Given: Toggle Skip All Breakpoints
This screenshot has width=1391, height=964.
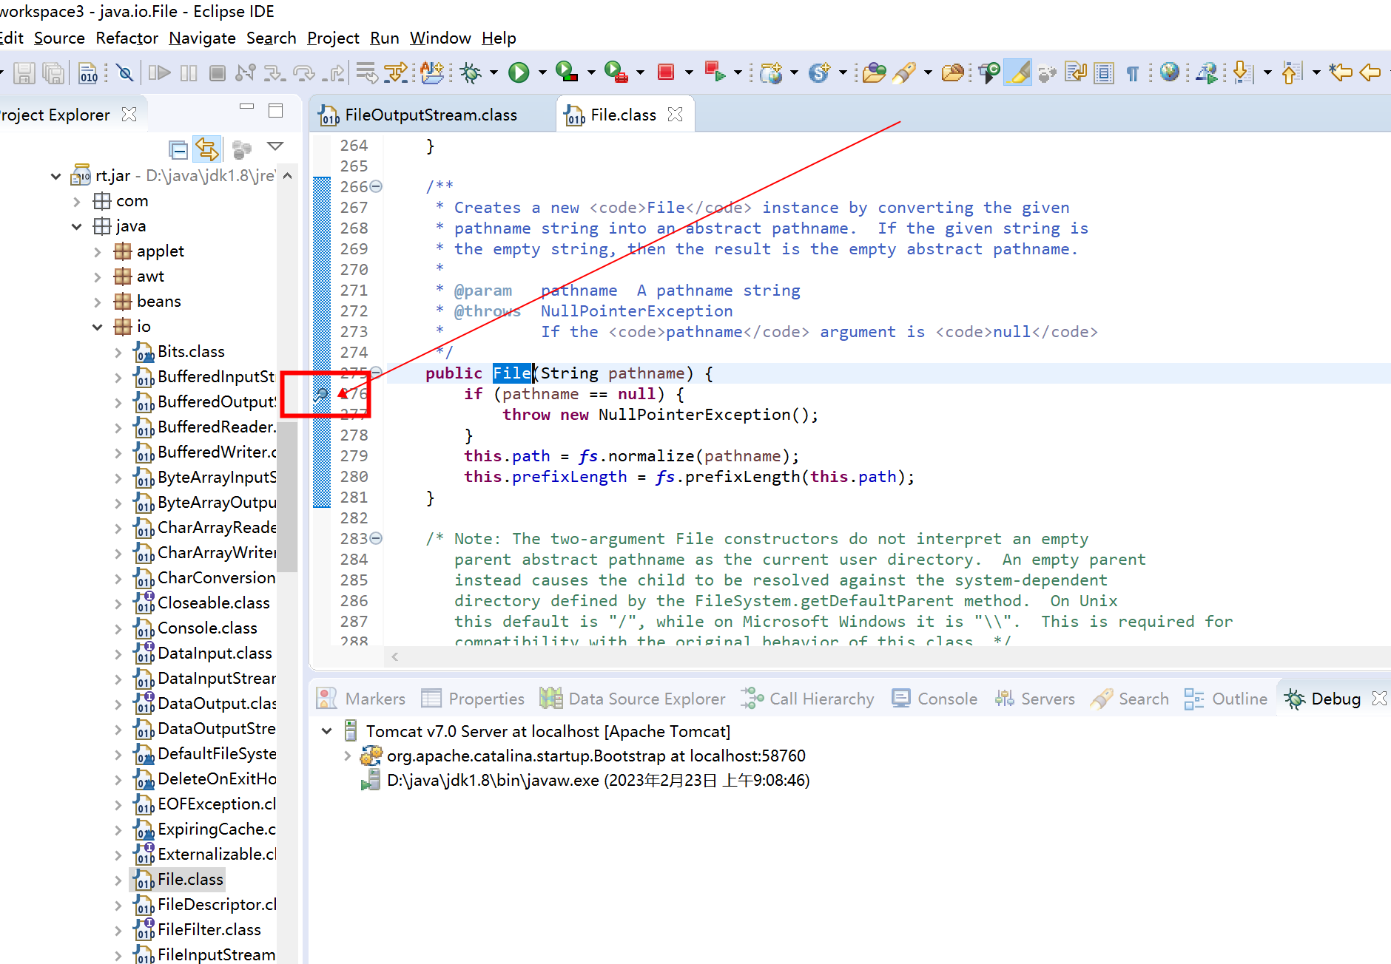Looking at the screenshot, I should 125,72.
